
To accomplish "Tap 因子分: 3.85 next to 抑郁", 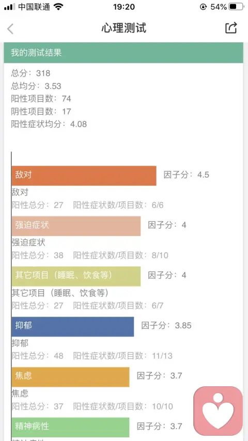I will tap(166, 326).
